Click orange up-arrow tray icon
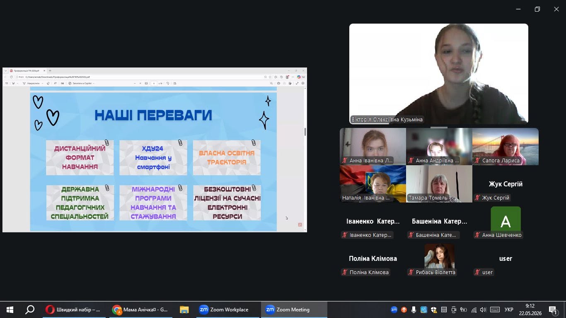Viewport: 566px width, 318px height. (x=404, y=310)
